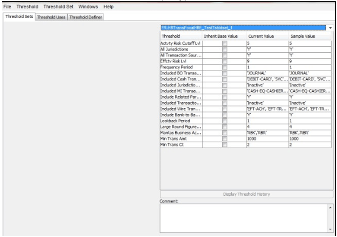Toggle Inherit Base Value for Effctv Risk Lvl

[225, 61]
